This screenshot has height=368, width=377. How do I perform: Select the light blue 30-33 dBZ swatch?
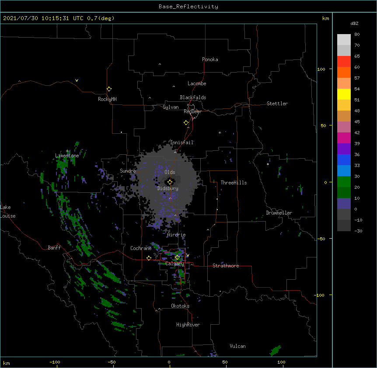tap(344, 170)
